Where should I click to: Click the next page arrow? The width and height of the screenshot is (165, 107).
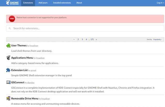point(96,39)
